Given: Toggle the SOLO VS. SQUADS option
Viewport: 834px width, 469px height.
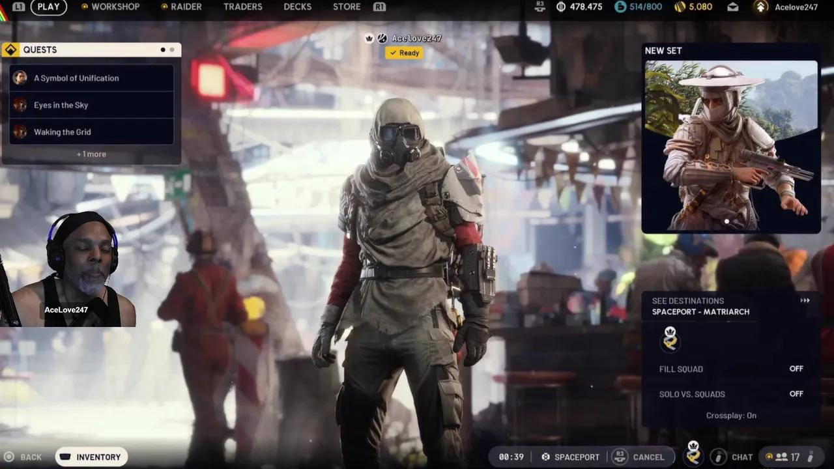Looking at the screenshot, I should pyautogui.click(x=731, y=394).
